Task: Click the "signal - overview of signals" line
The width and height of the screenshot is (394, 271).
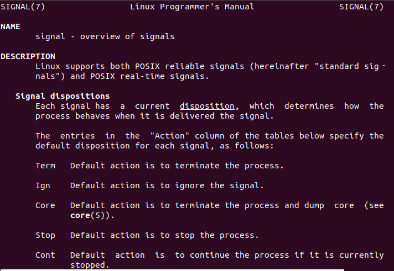Action: coord(105,36)
